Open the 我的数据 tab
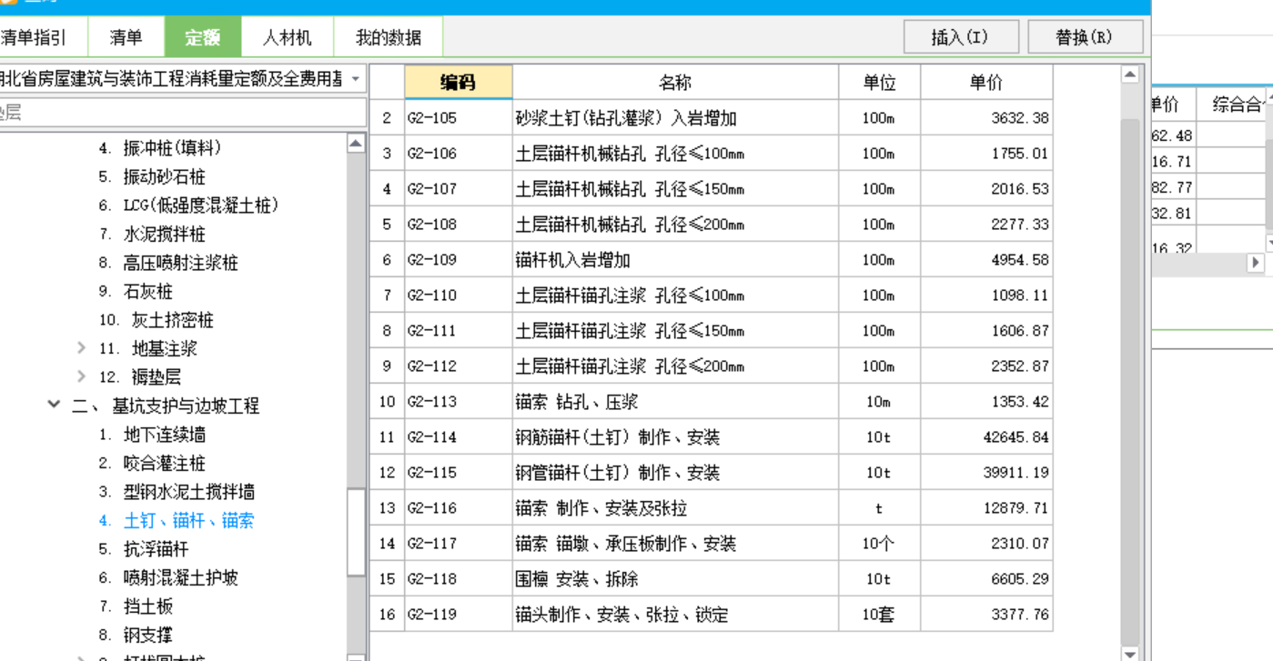This screenshot has width=1273, height=661. click(389, 37)
